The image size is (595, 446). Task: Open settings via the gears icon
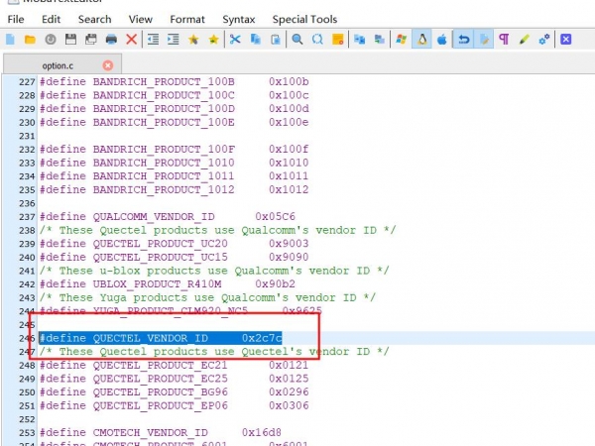tap(544, 40)
